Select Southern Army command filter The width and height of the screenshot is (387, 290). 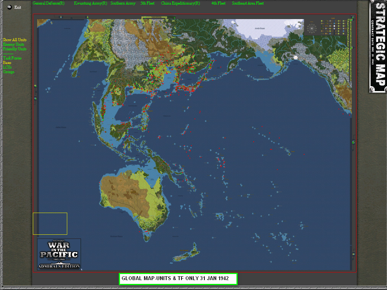coord(123,3)
